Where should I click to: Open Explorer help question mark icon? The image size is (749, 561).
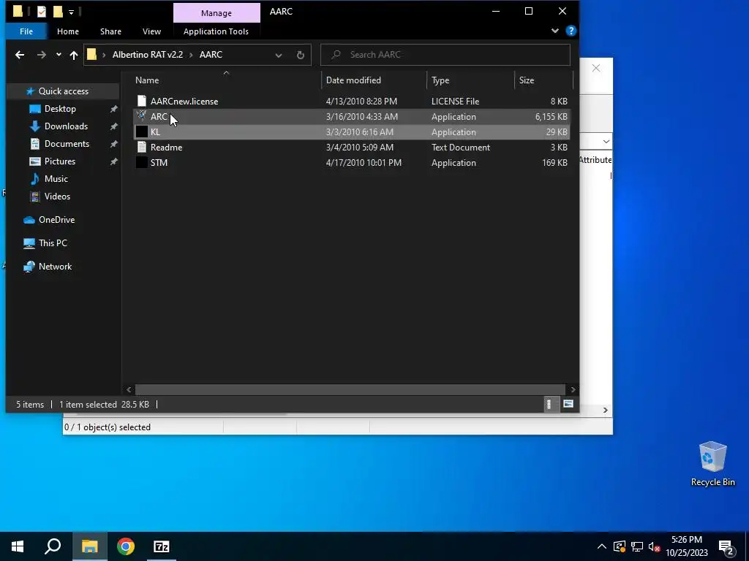coord(571,31)
